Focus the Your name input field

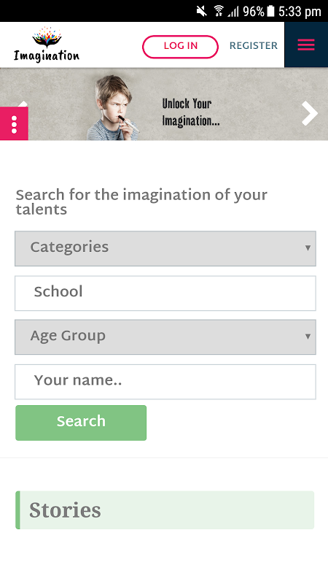coord(165,382)
